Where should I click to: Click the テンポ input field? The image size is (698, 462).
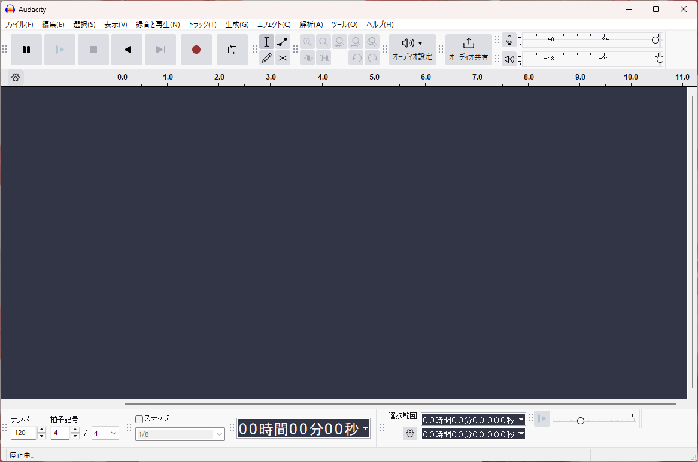pos(24,432)
